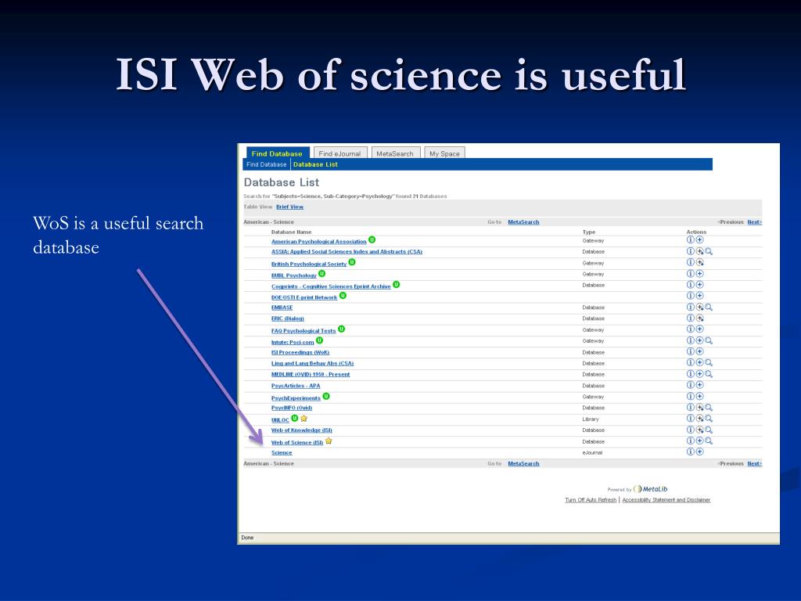Click Turn Off Auto Refresh link

591,500
